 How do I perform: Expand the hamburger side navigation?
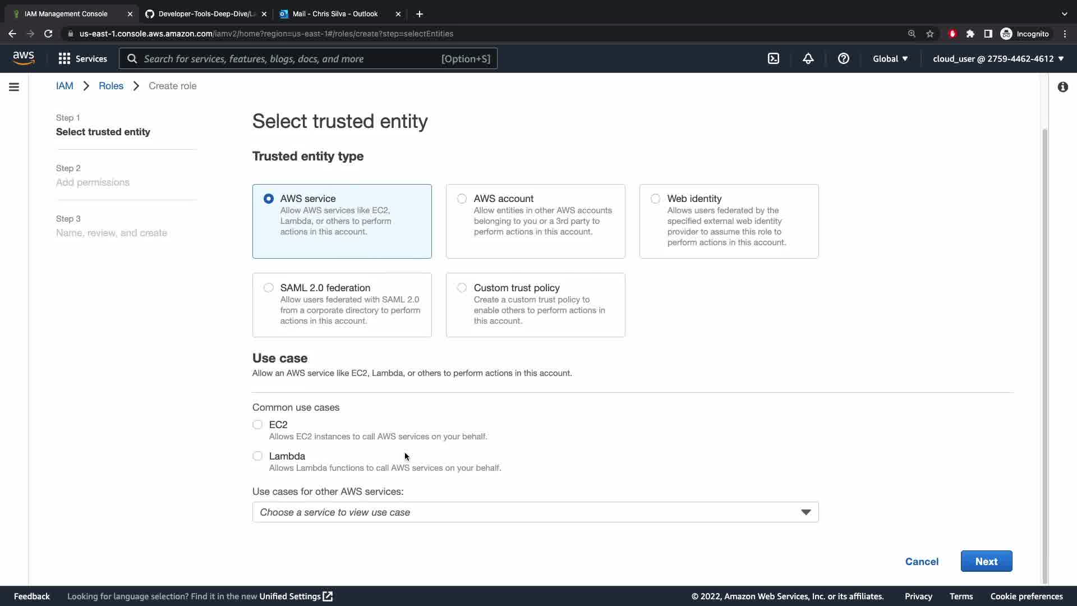pyautogui.click(x=14, y=87)
